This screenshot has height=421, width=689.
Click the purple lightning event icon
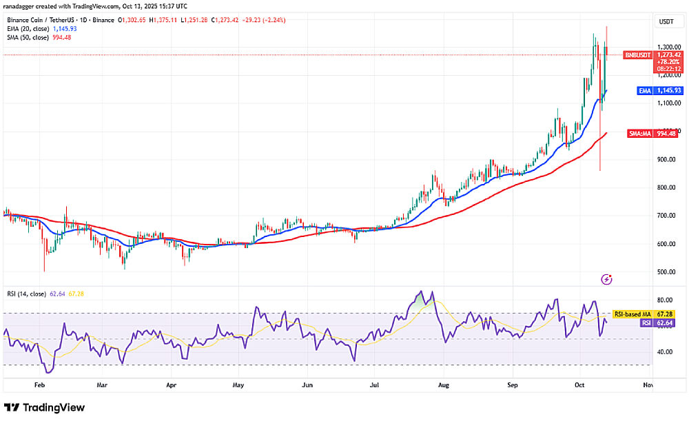[x=606, y=279]
